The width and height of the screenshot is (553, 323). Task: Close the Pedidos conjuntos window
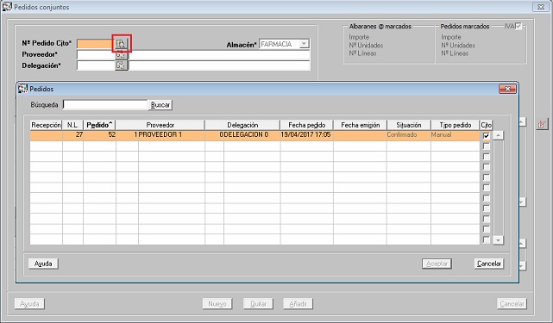pos(540,7)
